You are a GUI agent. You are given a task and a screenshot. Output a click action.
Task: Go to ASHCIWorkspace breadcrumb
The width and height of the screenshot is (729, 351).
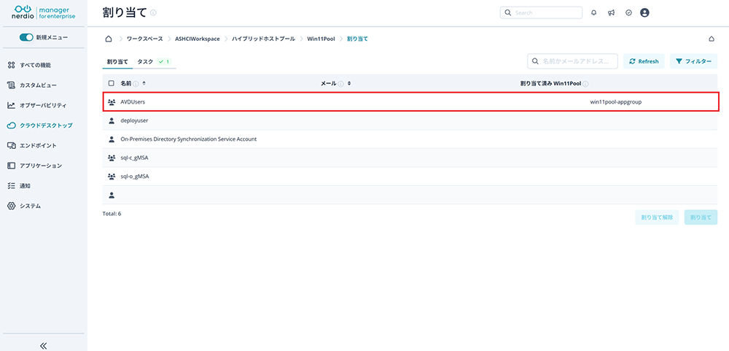(x=198, y=39)
